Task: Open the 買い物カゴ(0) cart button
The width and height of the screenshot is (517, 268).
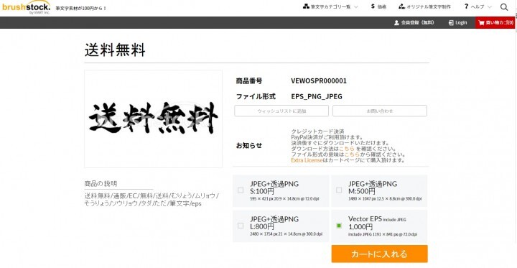Action: click(496, 23)
